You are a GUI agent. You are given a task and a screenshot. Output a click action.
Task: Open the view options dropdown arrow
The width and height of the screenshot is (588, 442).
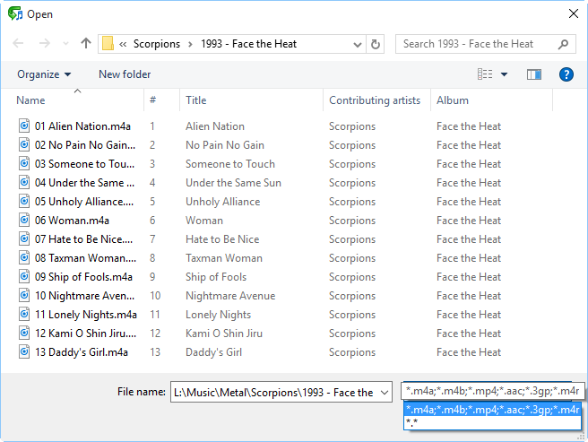(x=505, y=74)
